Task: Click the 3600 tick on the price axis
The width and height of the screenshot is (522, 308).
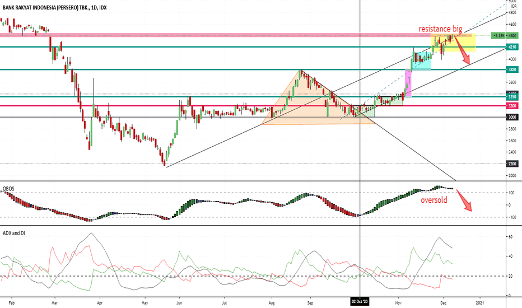Action: (512, 82)
